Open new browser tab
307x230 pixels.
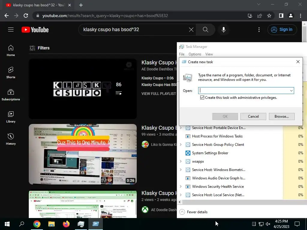[x=81, y=5]
